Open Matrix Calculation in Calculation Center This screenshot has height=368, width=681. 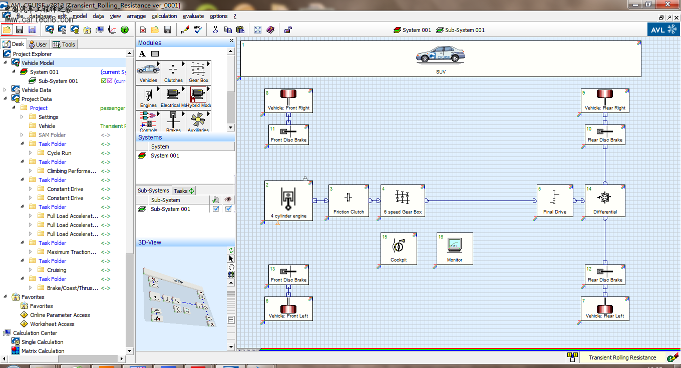tap(43, 351)
